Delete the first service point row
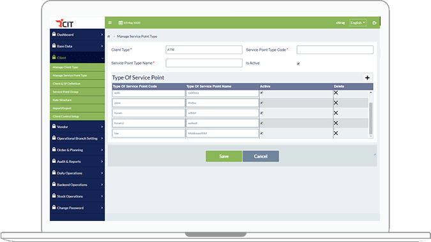The width and height of the screenshot is (431, 242). point(336,92)
